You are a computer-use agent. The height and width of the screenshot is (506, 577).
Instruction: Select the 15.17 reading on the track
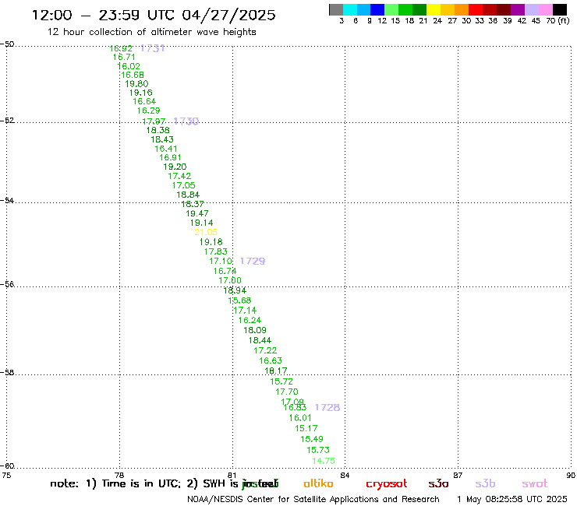306,428
